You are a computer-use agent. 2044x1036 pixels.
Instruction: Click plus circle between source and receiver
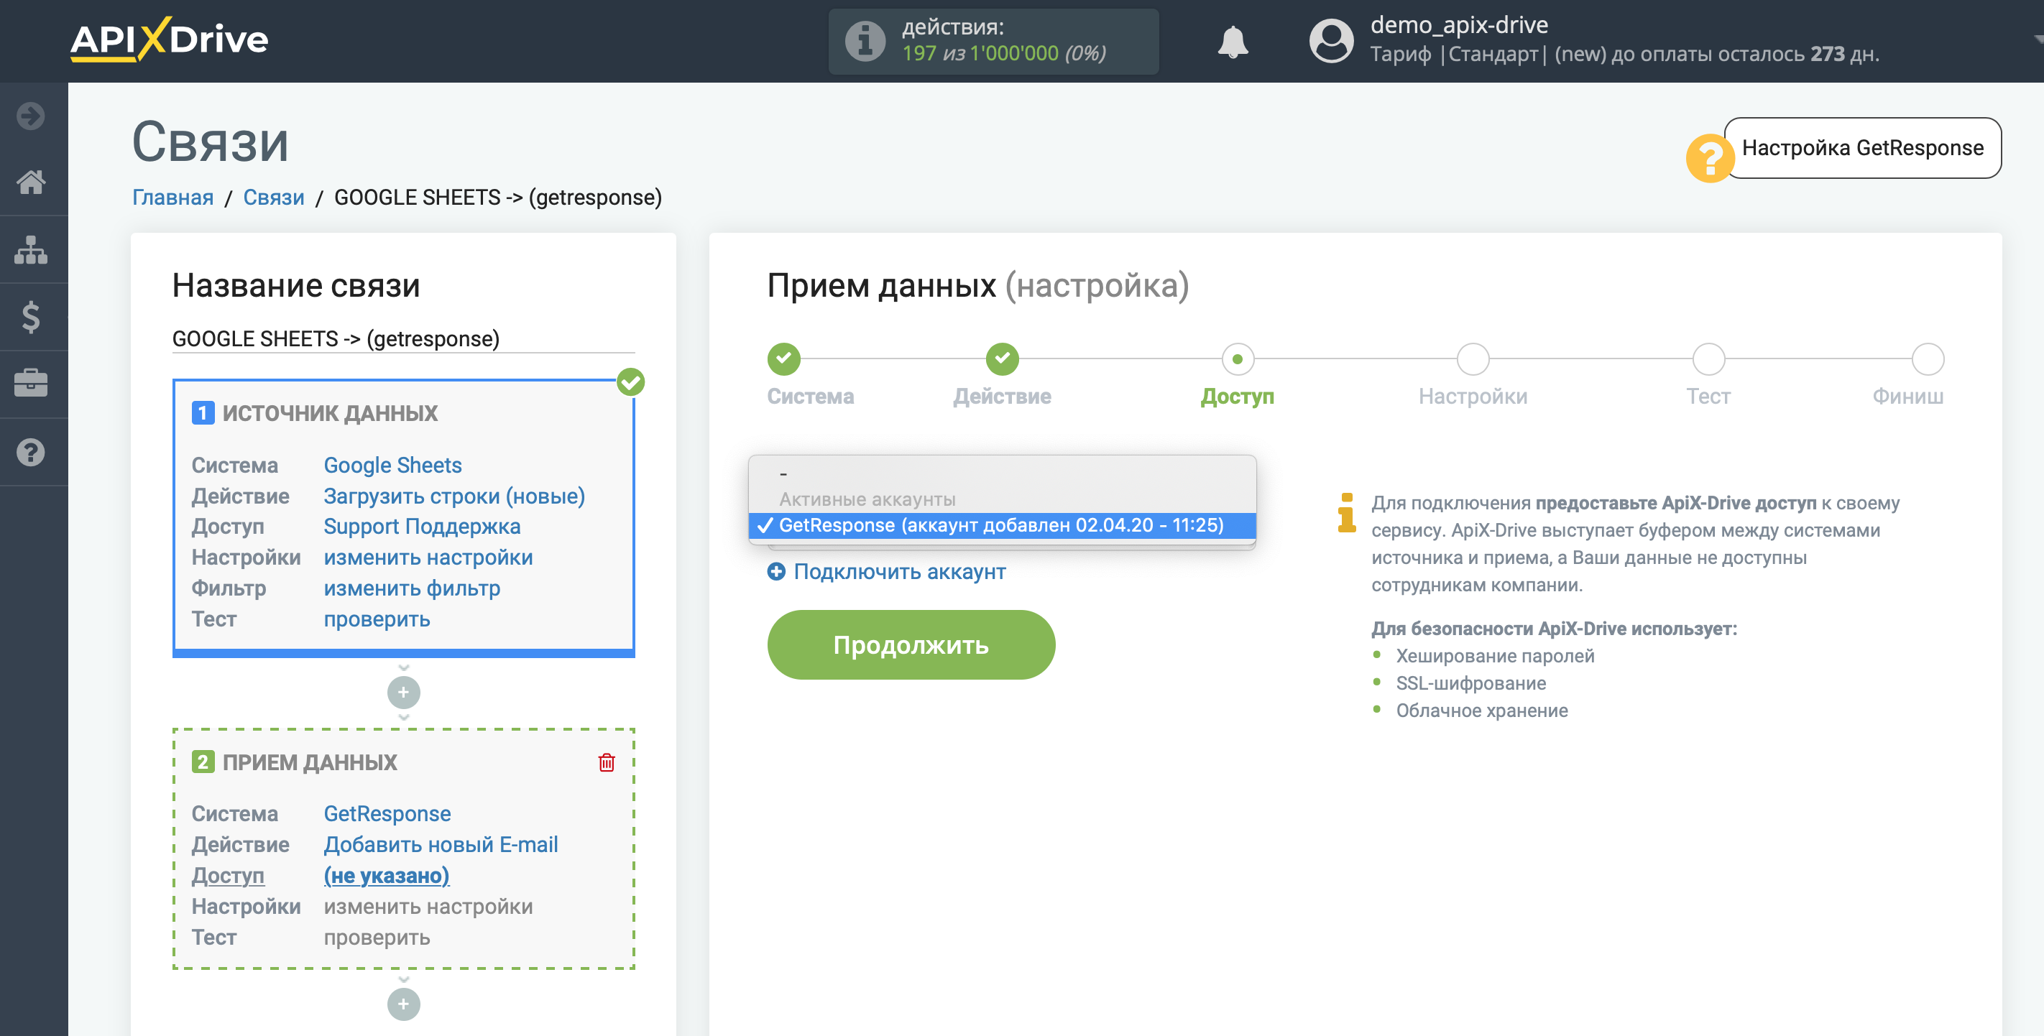pyautogui.click(x=403, y=693)
